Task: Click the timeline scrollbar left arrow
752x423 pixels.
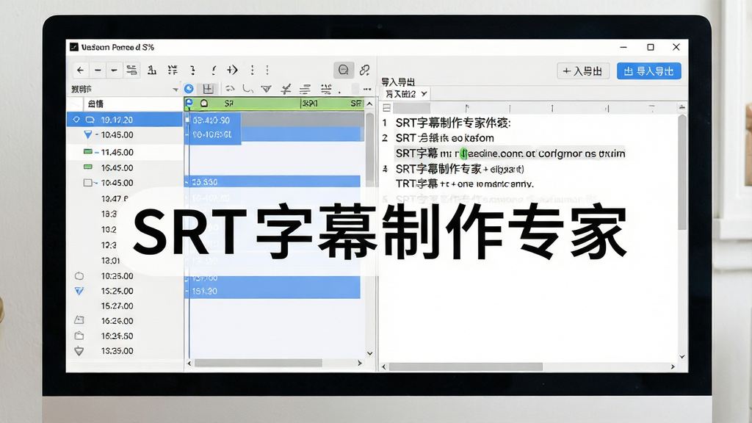Action: click(189, 363)
